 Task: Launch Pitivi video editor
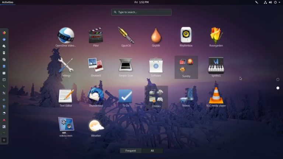point(96,37)
